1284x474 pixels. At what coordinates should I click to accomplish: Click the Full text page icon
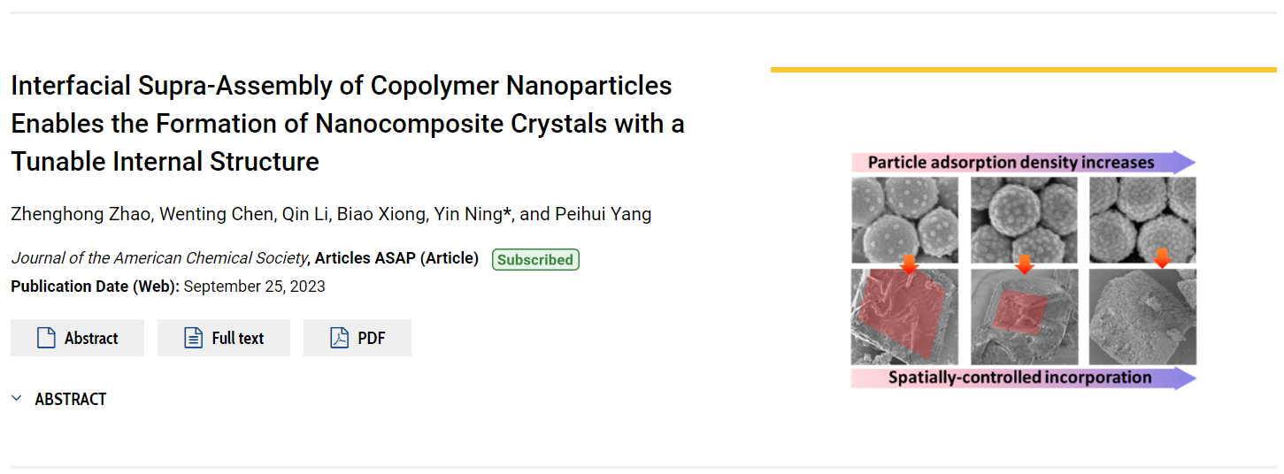tap(194, 338)
